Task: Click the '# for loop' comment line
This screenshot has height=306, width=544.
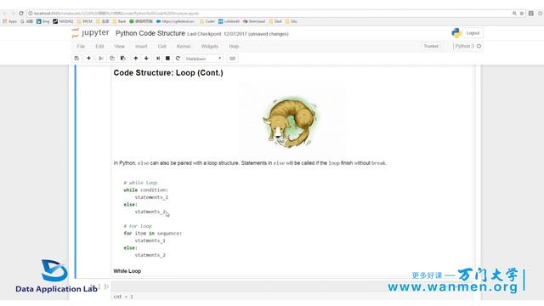Action: (138, 226)
